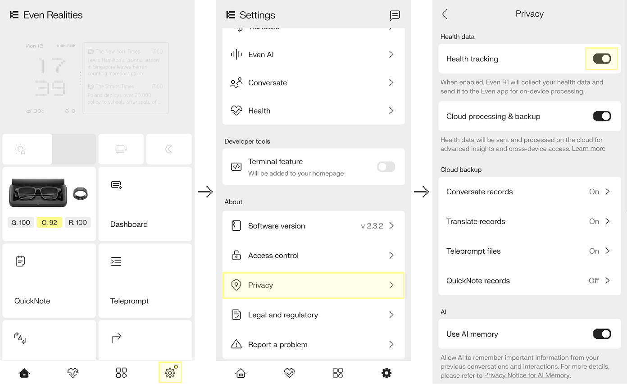
Task: Go back using Privacy screen arrow
Action: click(x=445, y=14)
